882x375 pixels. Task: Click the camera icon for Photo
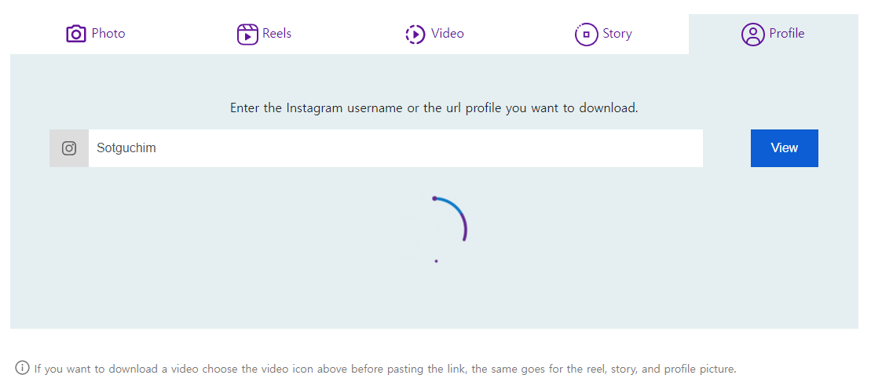click(76, 34)
